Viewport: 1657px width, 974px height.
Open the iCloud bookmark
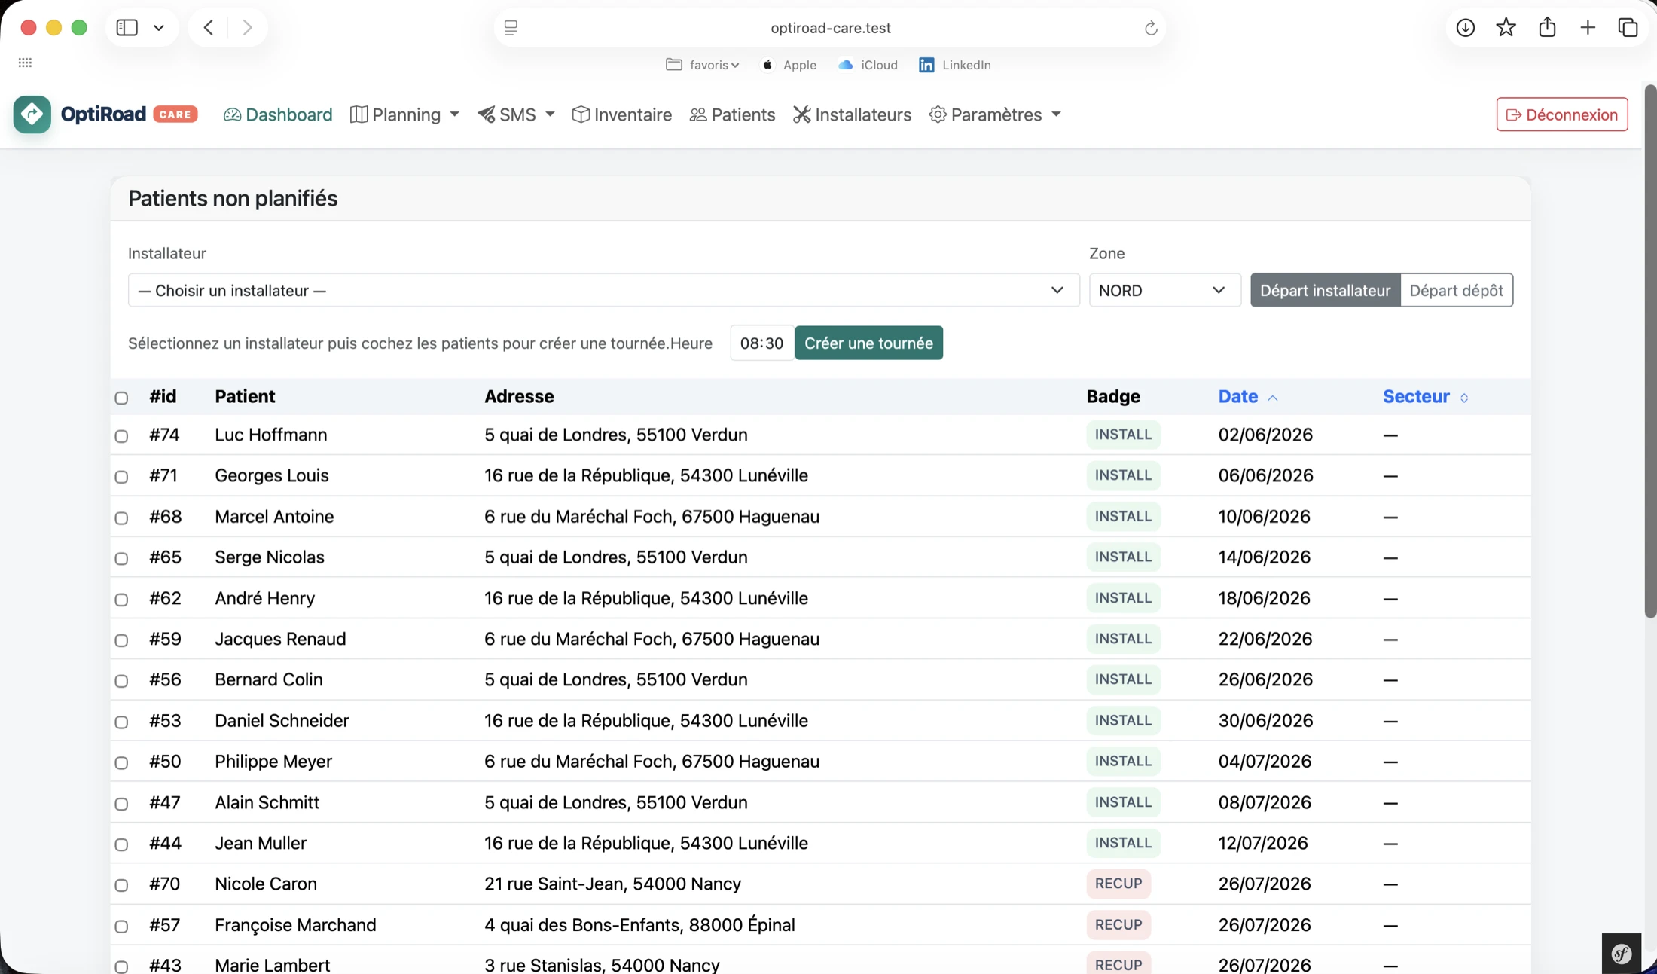[x=868, y=65]
